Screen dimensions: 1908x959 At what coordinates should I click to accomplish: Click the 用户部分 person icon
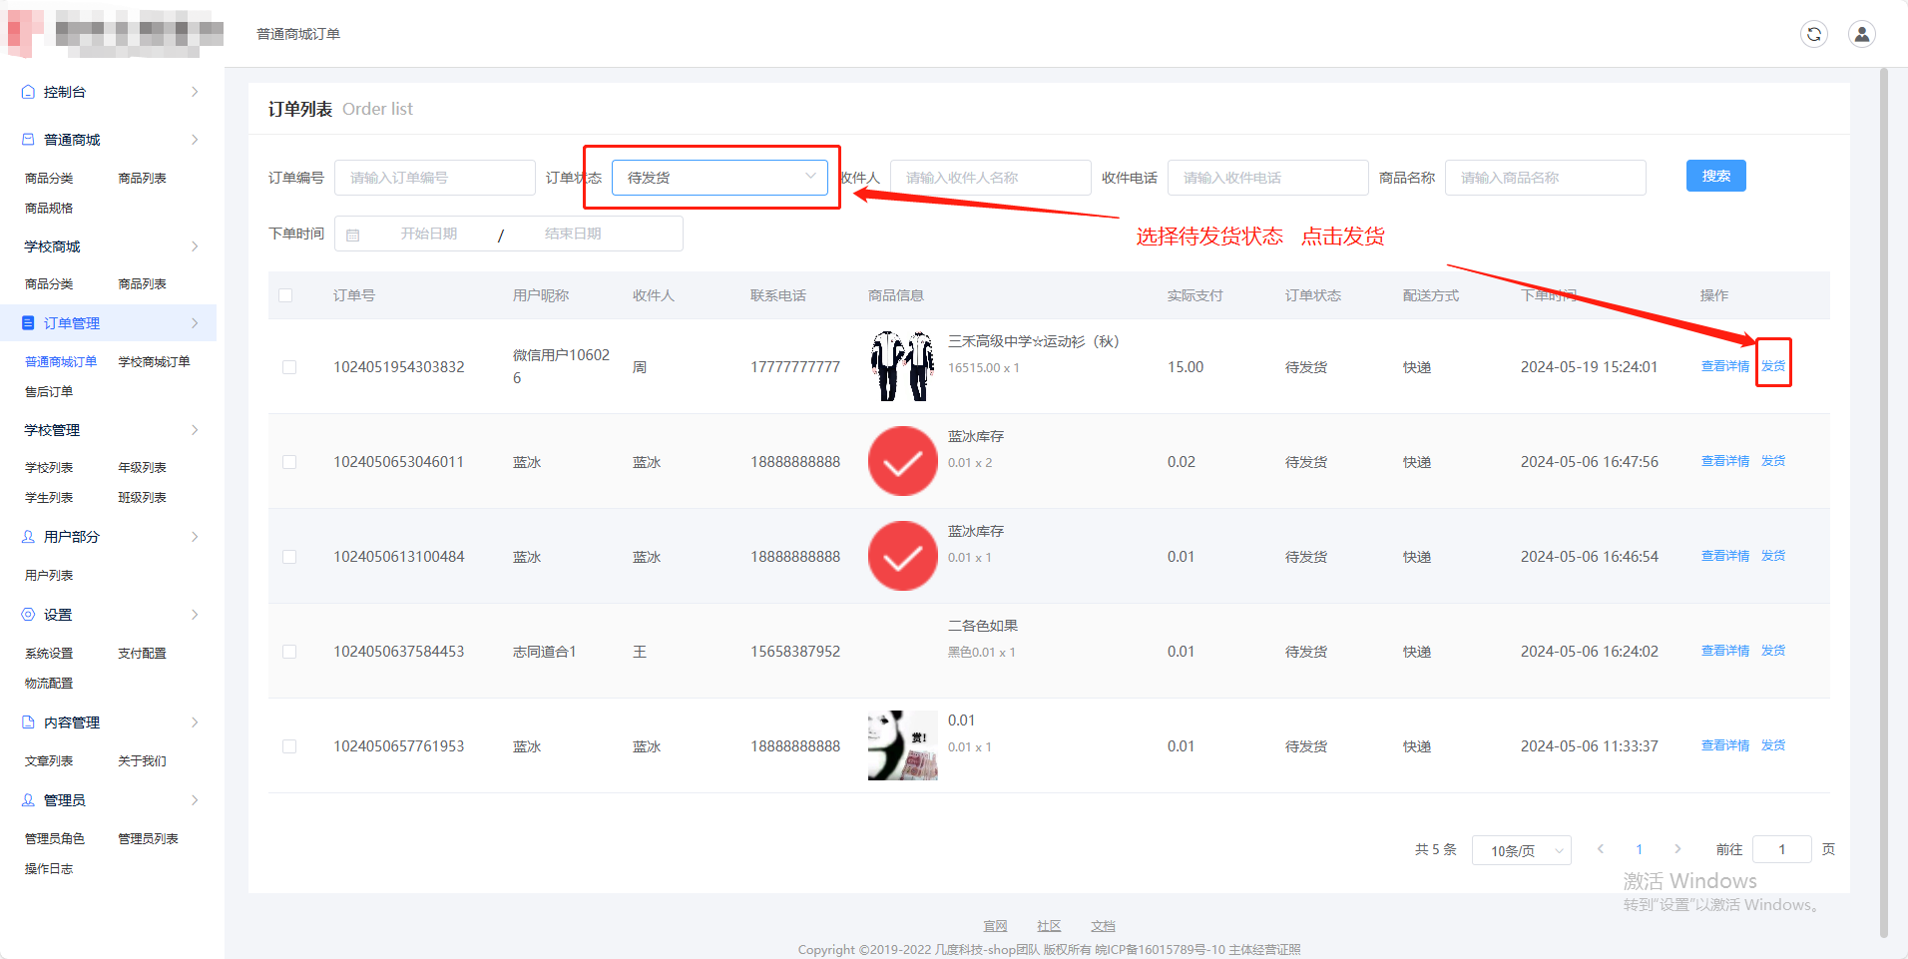(x=28, y=537)
